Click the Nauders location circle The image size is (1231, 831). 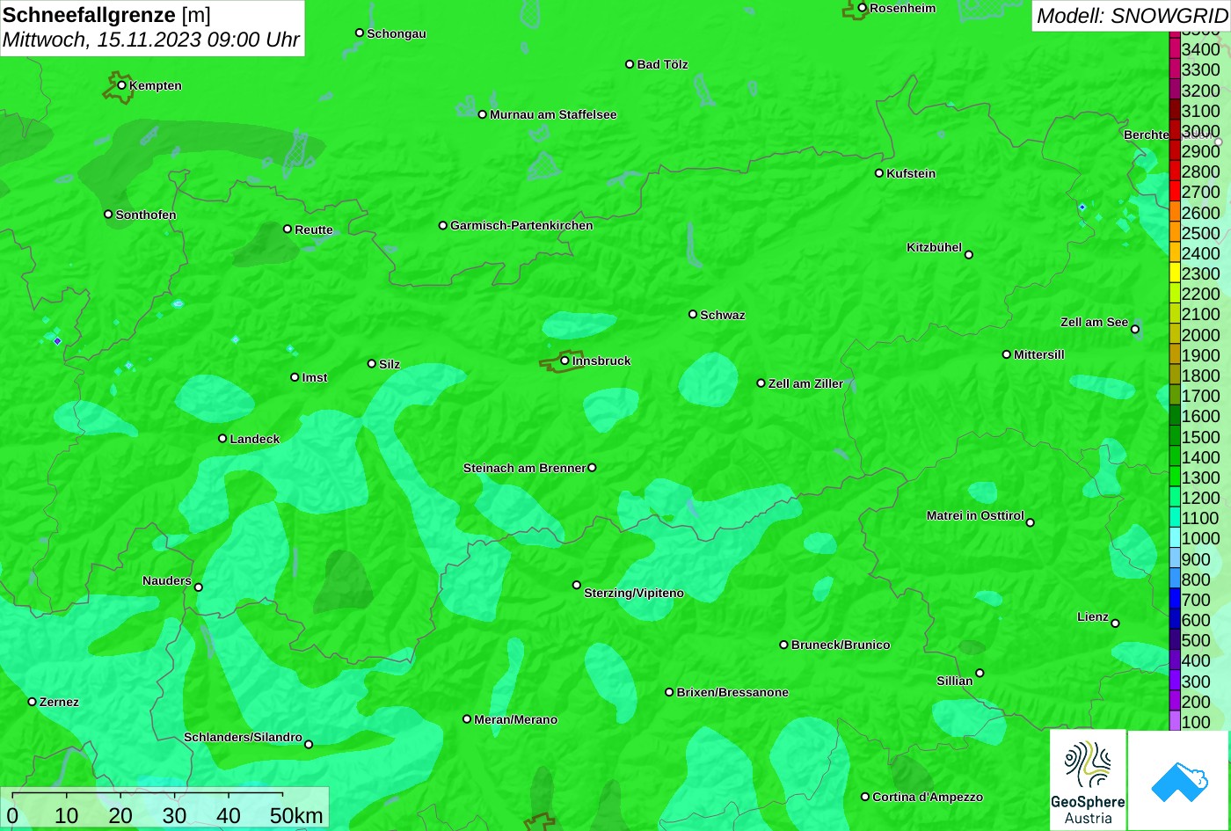[199, 587]
